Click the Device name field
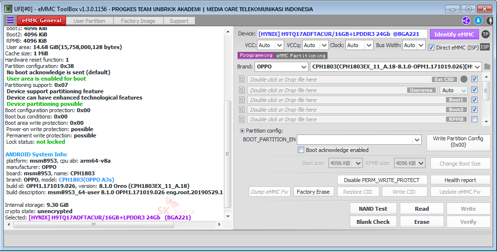 (343, 34)
